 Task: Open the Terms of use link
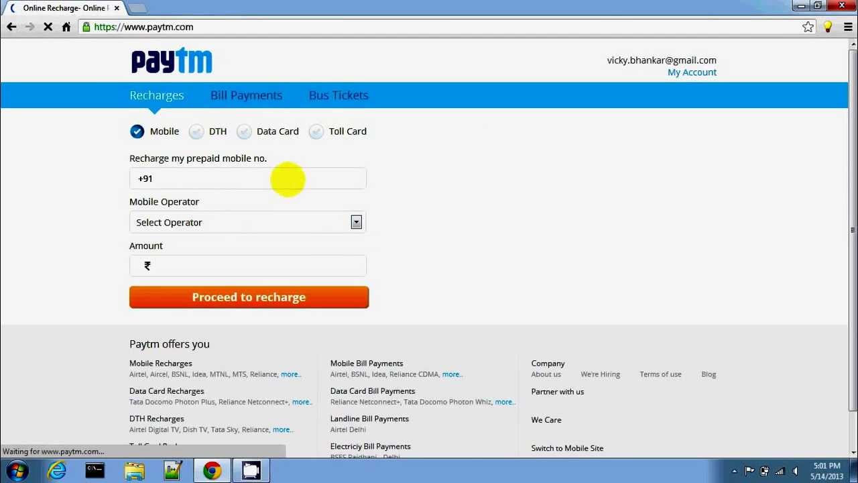[660, 374]
